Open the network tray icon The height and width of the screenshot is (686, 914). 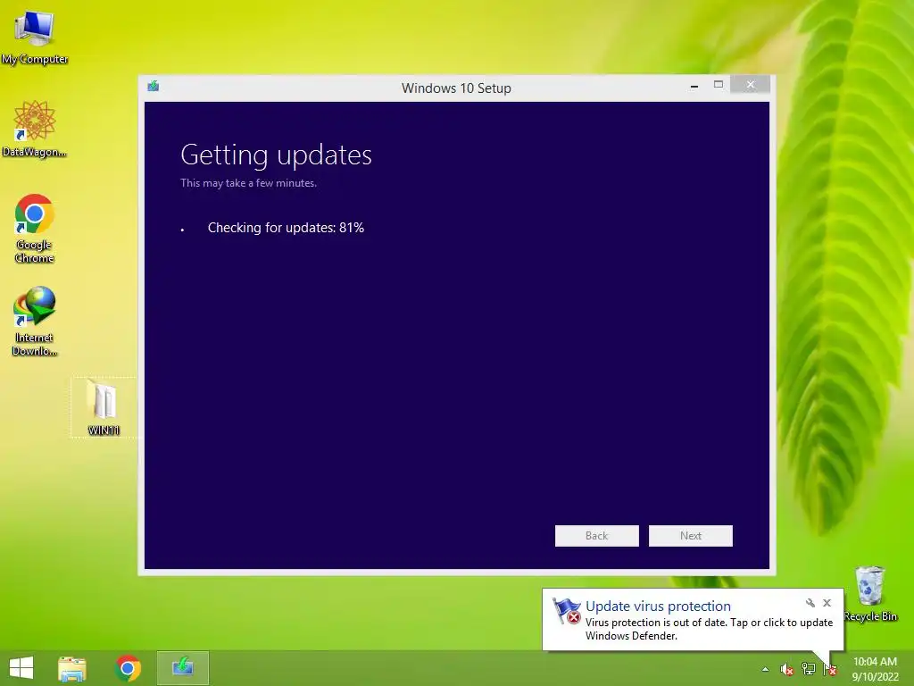click(809, 669)
